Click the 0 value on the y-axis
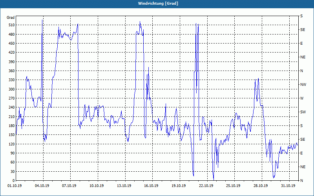314x196 pixels. pyautogui.click(x=13, y=181)
